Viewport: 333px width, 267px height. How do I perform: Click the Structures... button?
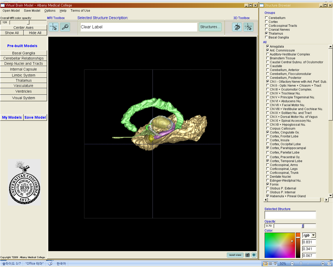point(210,27)
